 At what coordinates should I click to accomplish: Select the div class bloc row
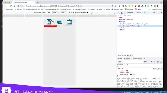(140, 26)
